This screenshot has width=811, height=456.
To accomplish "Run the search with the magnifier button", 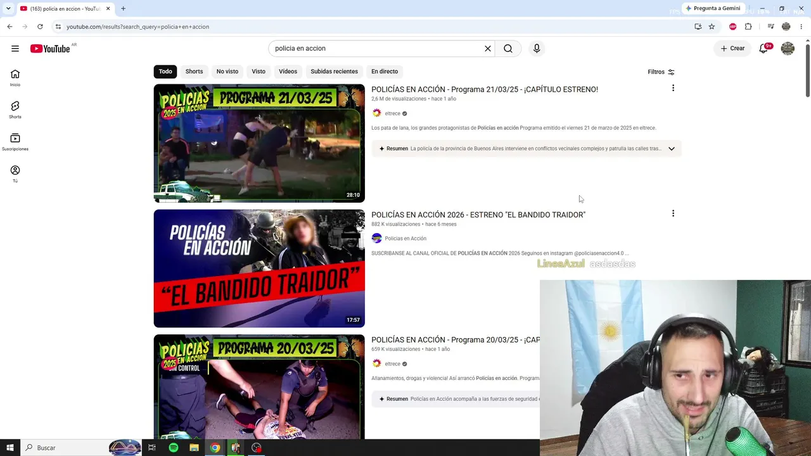I will (x=508, y=49).
